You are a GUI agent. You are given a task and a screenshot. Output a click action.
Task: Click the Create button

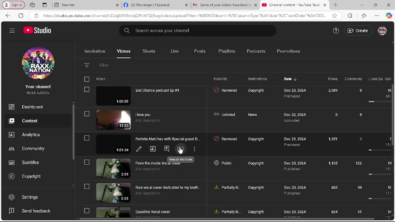click(358, 31)
